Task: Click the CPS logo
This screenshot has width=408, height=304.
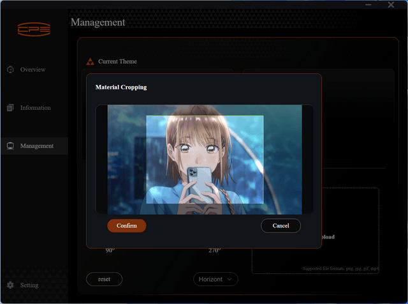Action: pyautogui.click(x=34, y=29)
